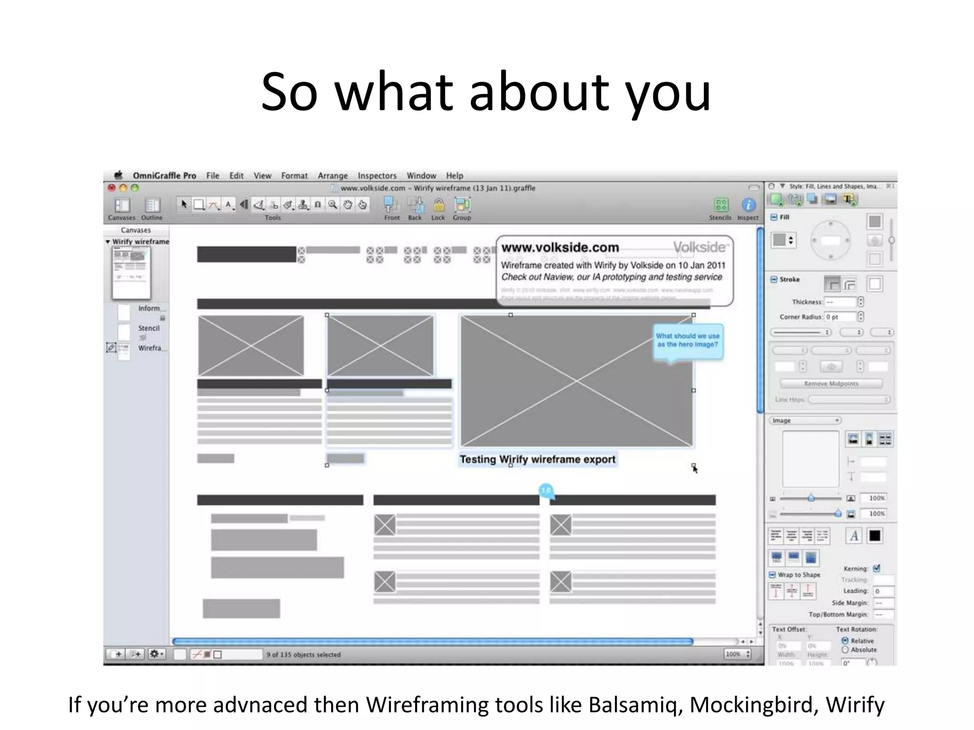Open the zoom 100% popup in status bar
The image size is (974, 730).
738,654
